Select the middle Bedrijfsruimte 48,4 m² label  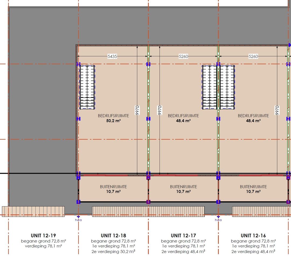tap(183, 118)
